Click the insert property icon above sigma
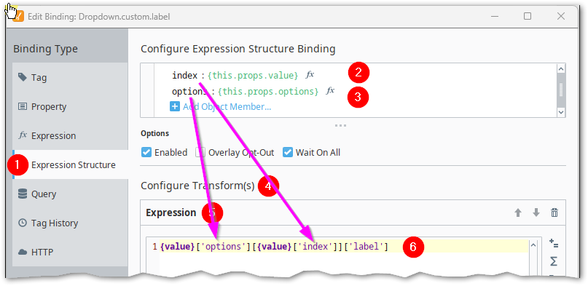Viewport: 588px width, 286px height. [x=554, y=244]
